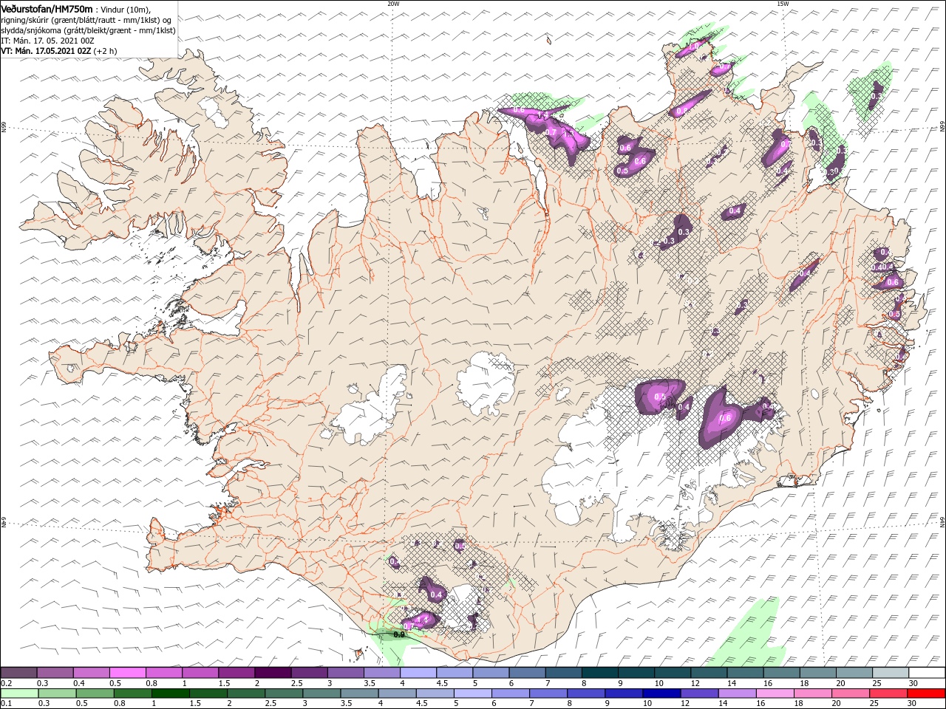
Task: Select the dark teal 9 swatch in the top legend
Action: (x=636, y=673)
